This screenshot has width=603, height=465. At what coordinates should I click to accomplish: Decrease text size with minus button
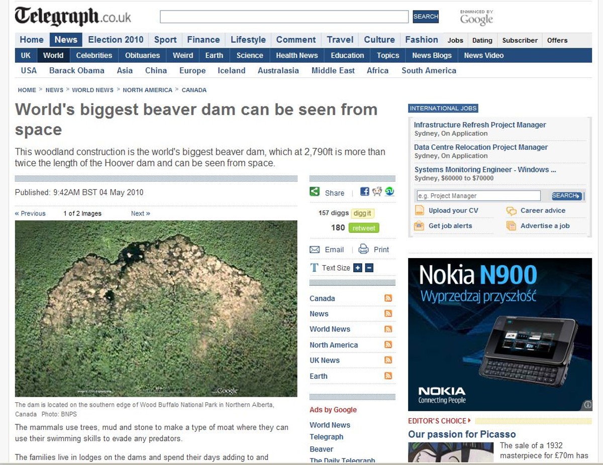click(x=369, y=268)
